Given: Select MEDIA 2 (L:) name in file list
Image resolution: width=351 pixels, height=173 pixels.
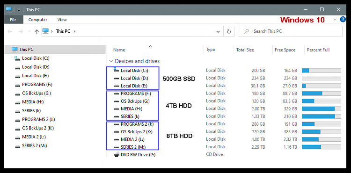Looking at the screenshot, I should tap(132, 139).
